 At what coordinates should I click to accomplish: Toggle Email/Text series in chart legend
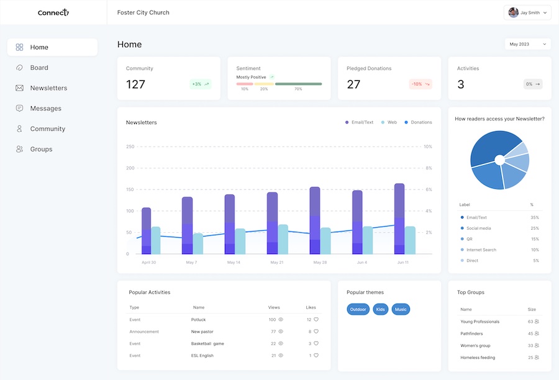[359, 122]
